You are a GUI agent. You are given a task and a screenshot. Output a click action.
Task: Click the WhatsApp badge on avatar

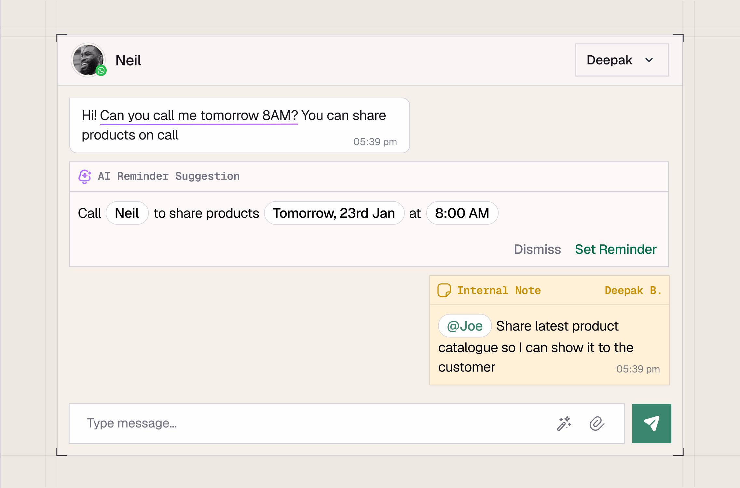[101, 70]
